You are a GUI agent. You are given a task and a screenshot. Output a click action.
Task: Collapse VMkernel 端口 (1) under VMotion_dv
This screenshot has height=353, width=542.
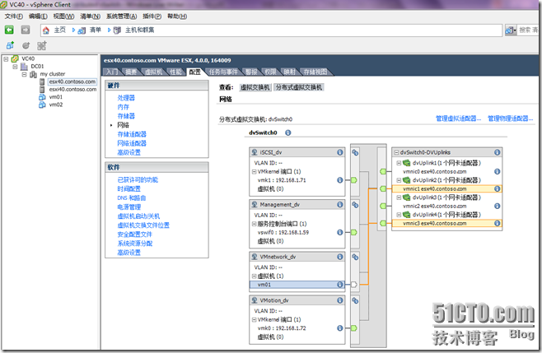(254, 320)
